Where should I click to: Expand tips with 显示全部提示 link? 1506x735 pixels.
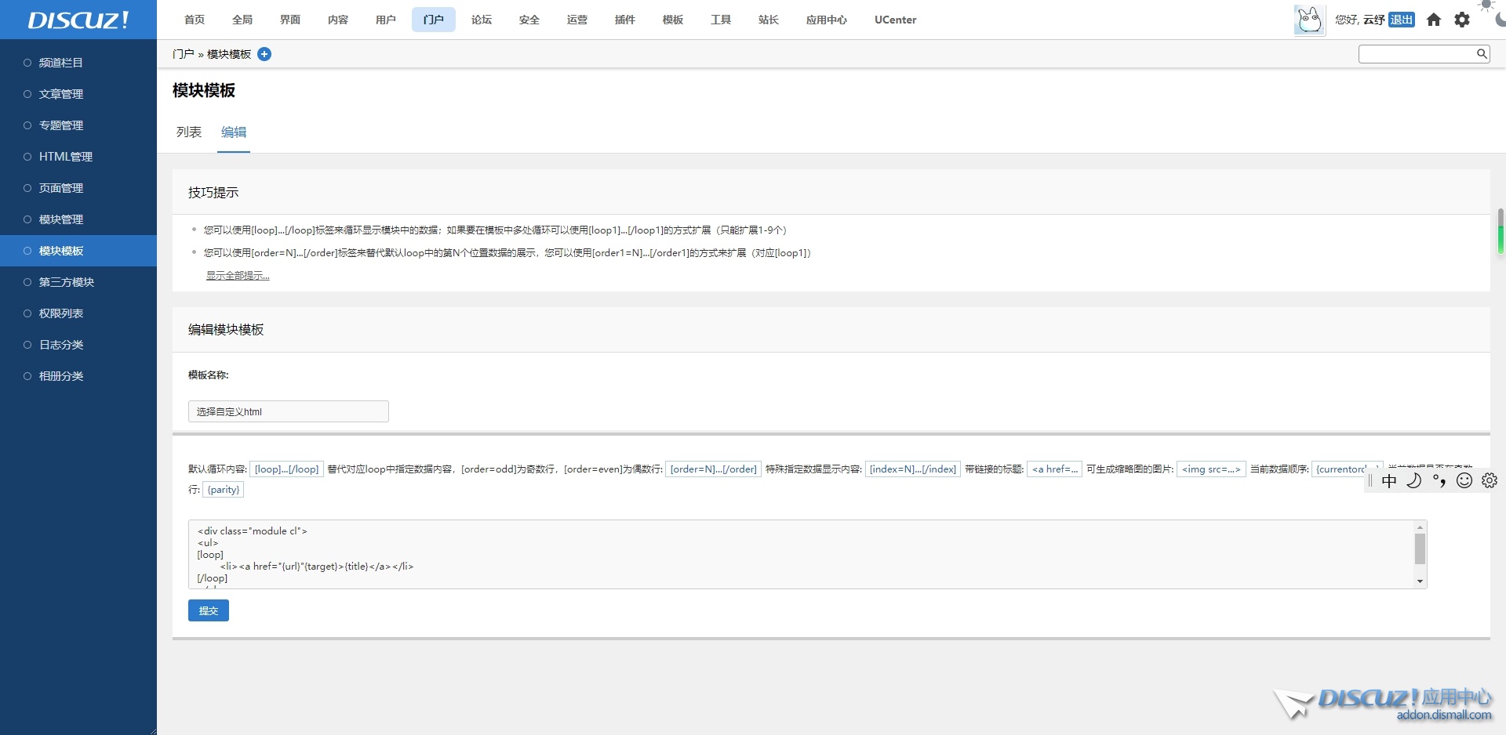pyautogui.click(x=238, y=276)
